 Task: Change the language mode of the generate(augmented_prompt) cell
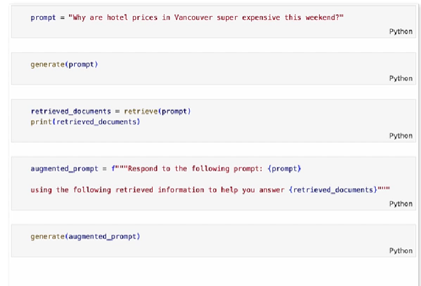click(x=400, y=251)
